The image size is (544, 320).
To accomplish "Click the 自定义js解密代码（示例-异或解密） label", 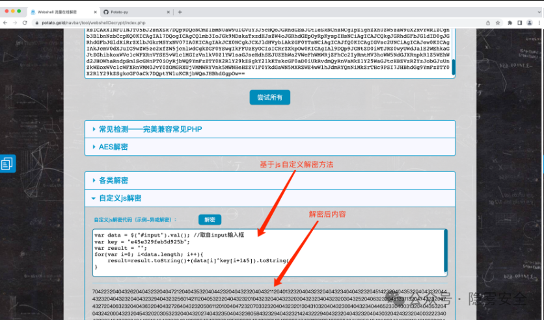I will 135,219.
